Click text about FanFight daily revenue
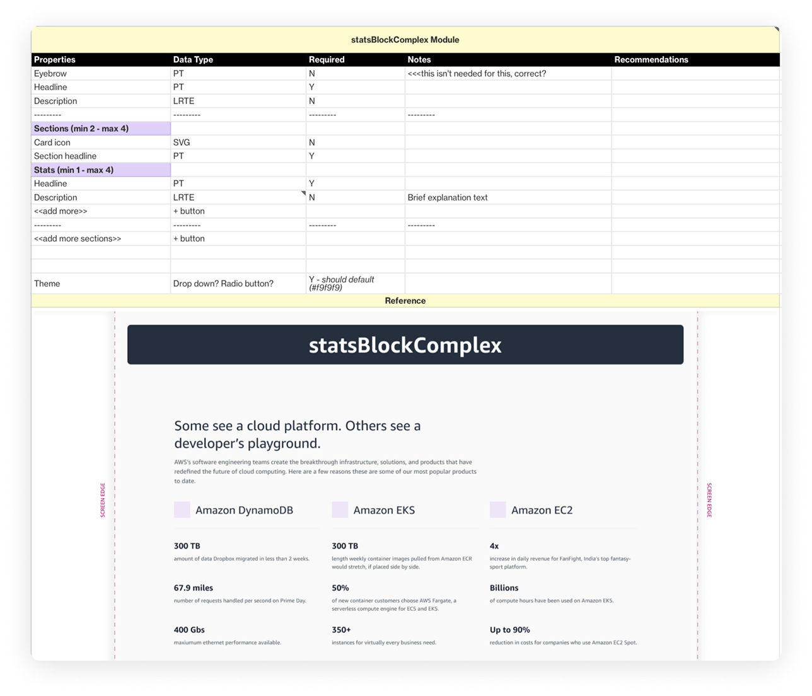The height and width of the screenshot is (696, 812). (x=560, y=562)
